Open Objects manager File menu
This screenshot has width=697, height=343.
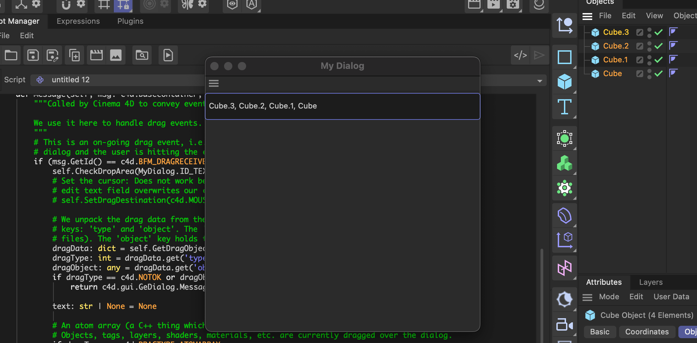coord(605,16)
